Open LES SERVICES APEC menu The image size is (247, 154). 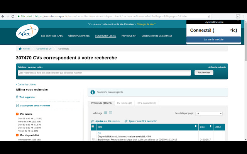pyautogui.click(x=52, y=36)
